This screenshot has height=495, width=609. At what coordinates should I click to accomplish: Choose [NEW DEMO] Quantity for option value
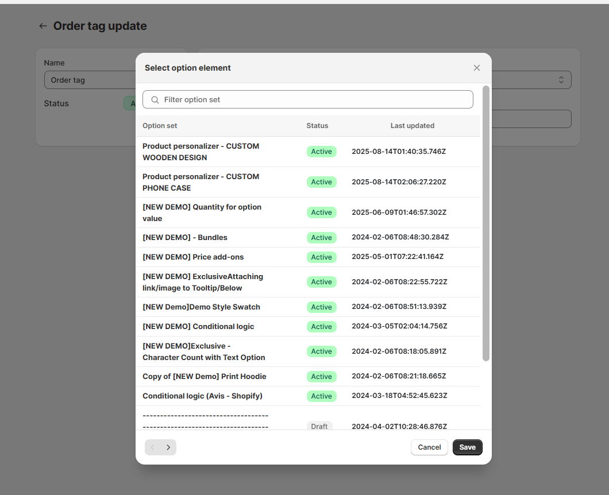click(x=202, y=212)
